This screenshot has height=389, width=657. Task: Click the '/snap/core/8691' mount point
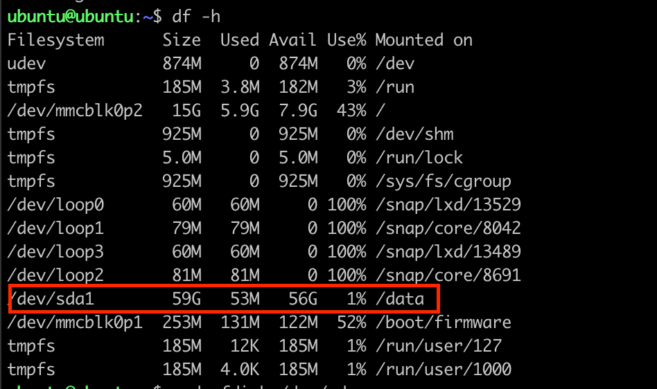[448, 275]
